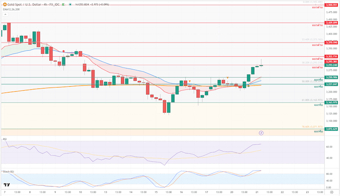Click the 3,163.975 support price label
This screenshot has width=340, height=196.
tap(331, 103)
